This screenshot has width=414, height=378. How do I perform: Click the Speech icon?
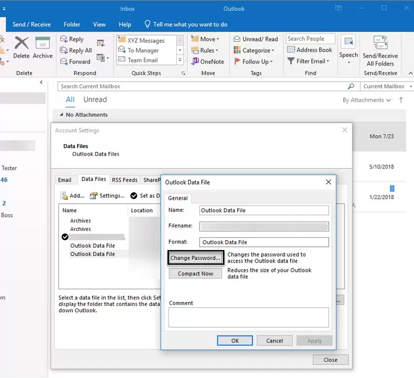(348, 41)
